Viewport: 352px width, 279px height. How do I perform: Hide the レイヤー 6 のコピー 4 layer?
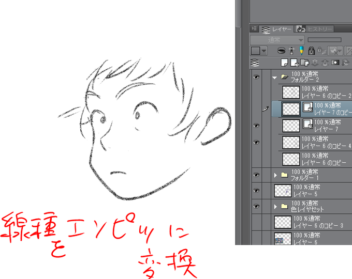tap(256, 143)
